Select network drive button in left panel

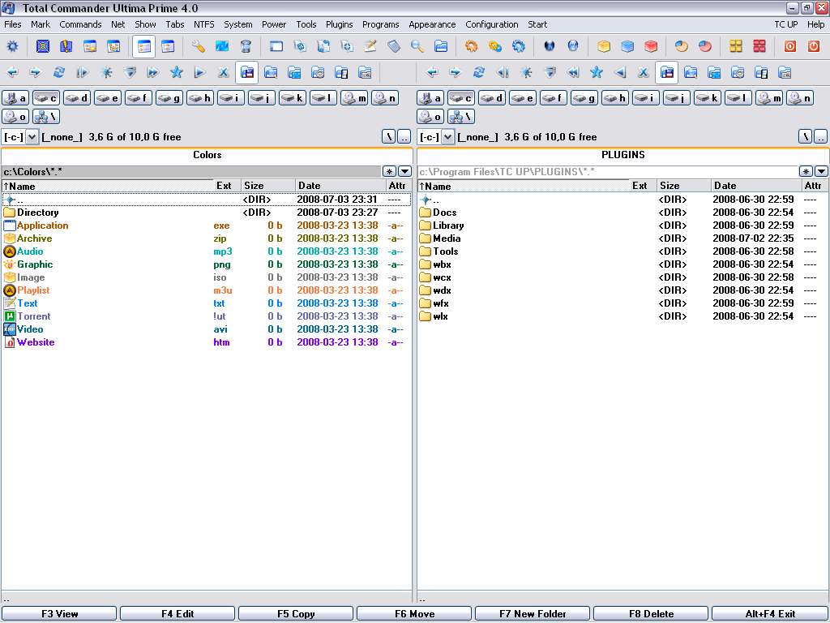(46, 117)
